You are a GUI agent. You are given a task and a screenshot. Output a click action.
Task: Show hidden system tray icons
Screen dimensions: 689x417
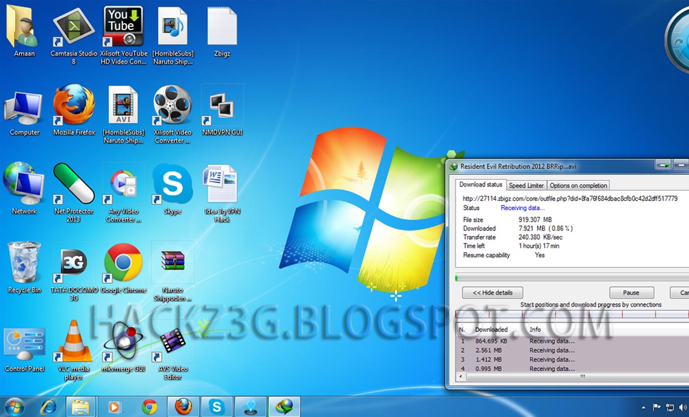pyautogui.click(x=644, y=407)
